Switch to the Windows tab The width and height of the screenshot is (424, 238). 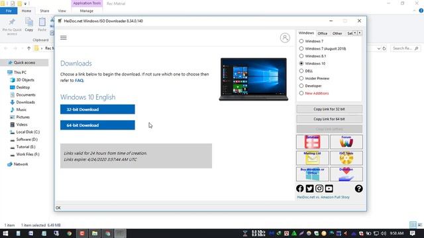306,33
